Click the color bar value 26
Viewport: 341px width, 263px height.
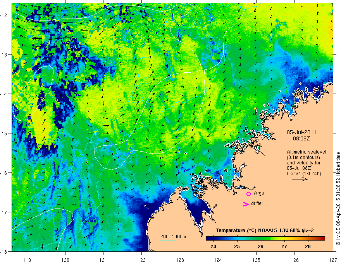[x=260, y=246]
